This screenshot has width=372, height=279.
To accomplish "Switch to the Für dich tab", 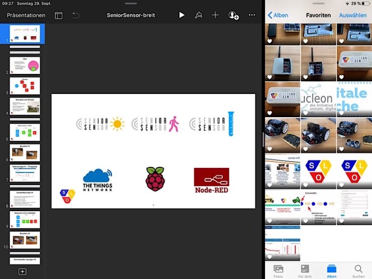I will point(305,271).
